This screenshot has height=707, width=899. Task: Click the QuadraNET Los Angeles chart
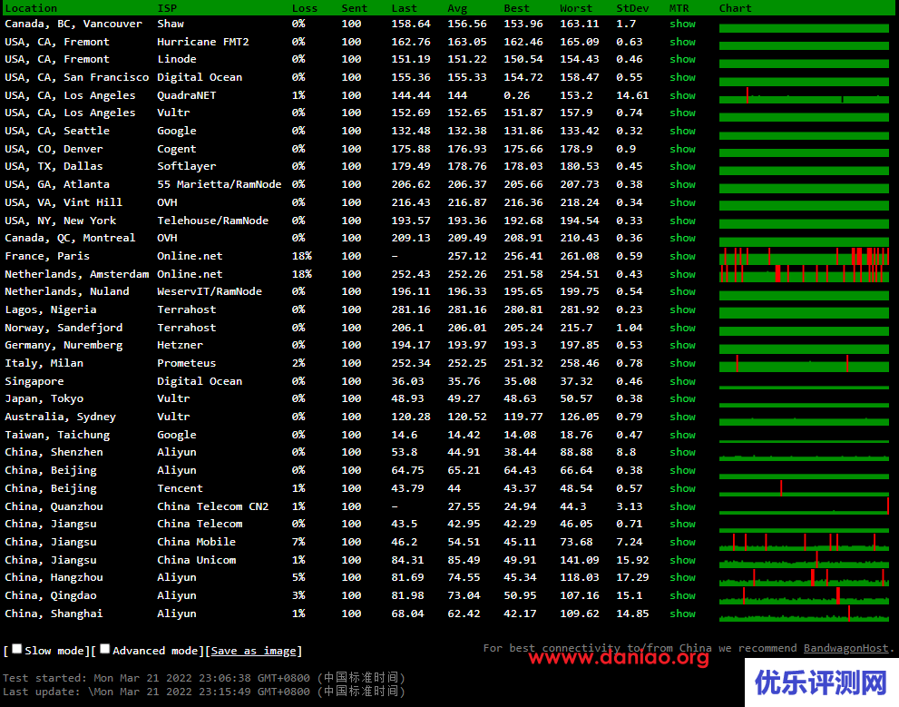804,96
